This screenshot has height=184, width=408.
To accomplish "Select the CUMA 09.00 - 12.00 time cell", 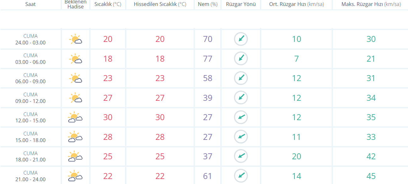I will [x=30, y=98].
